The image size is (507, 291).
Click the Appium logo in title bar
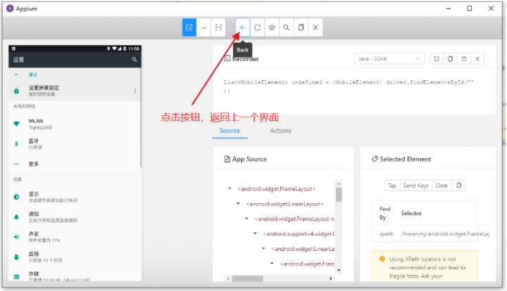10,8
